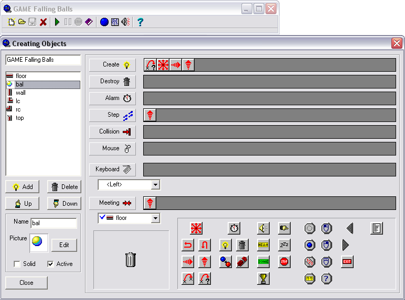Move object Up in list
Image resolution: width=405 pixels, height=300 pixels.
click(x=22, y=204)
